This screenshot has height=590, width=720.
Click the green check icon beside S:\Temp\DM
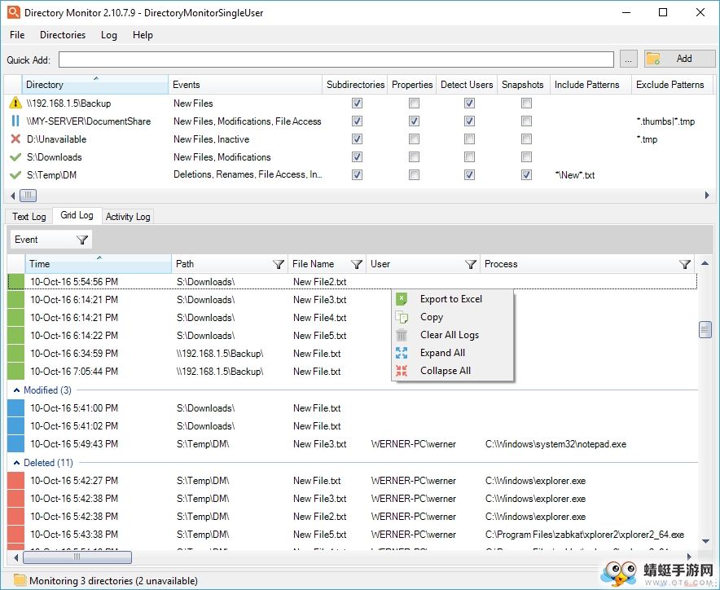coord(15,175)
